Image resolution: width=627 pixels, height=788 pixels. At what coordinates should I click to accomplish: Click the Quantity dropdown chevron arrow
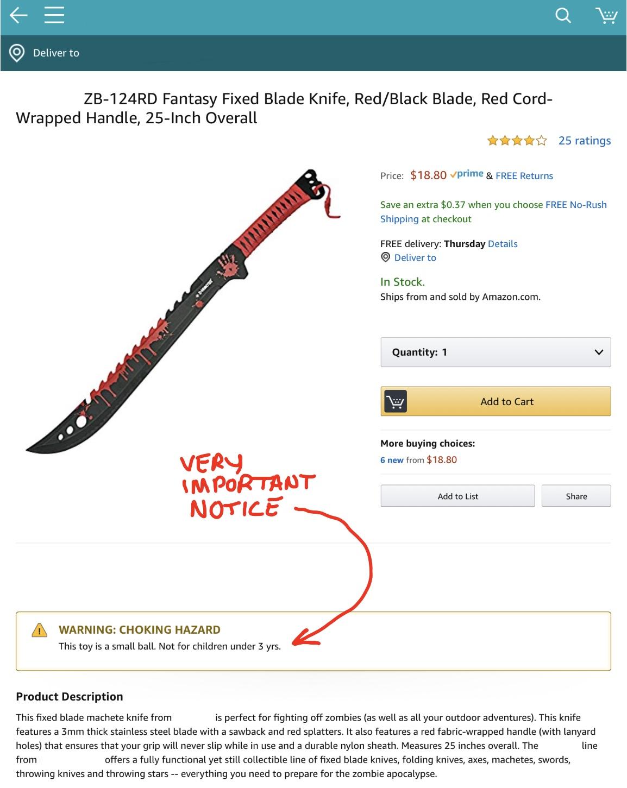click(x=599, y=352)
